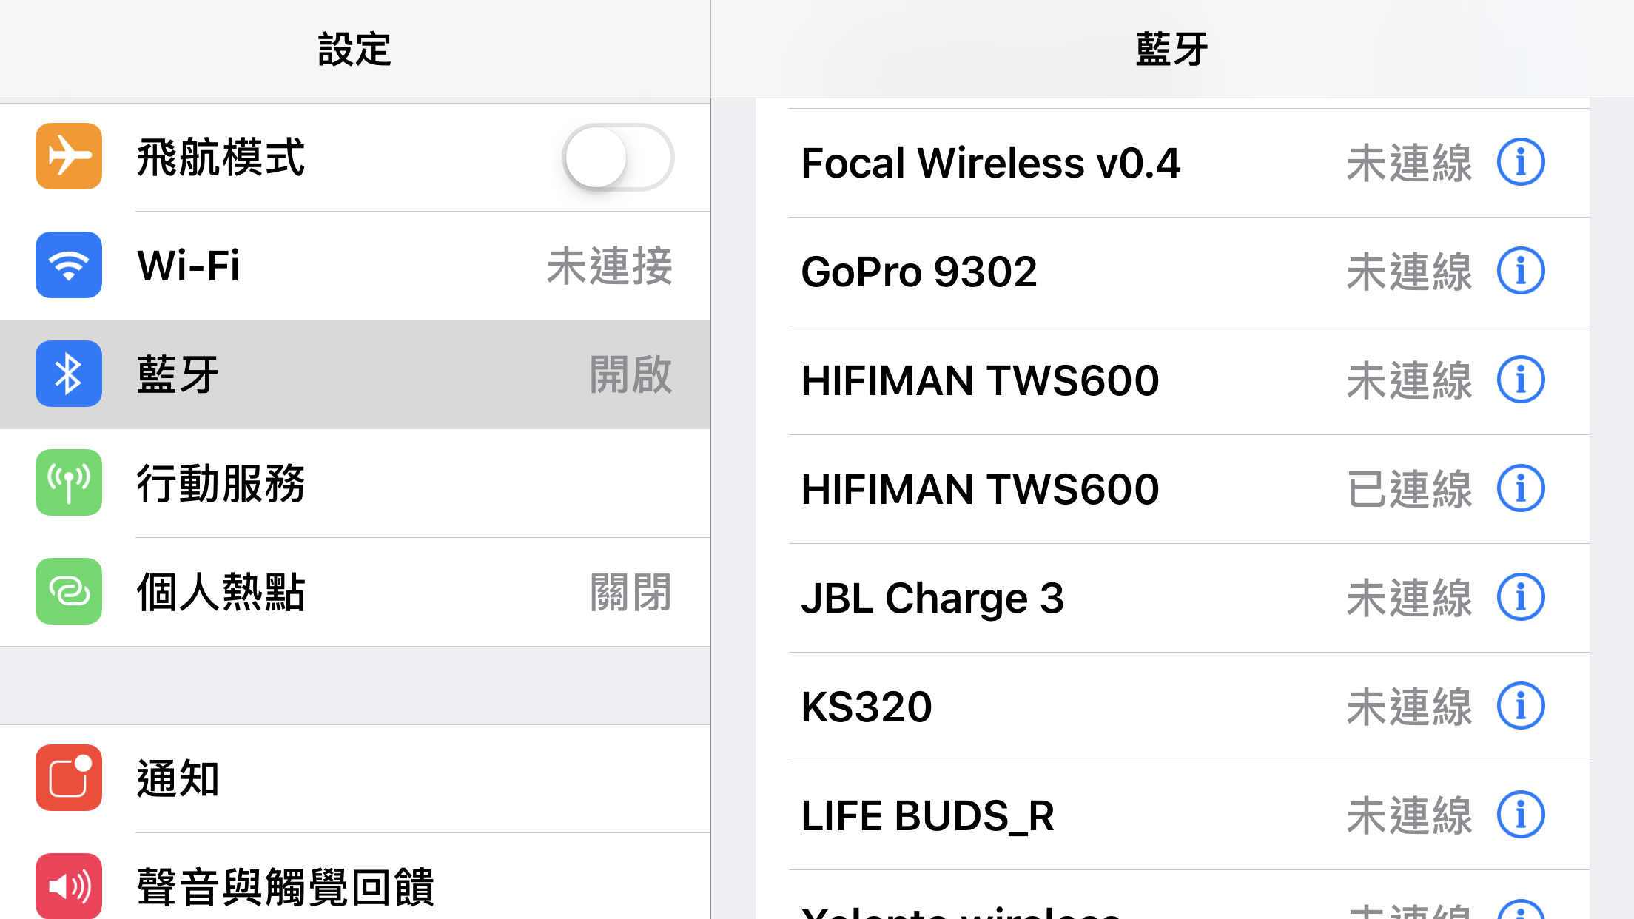The image size is (1634, 919).
Task: Tap the orange airplane mode icon
Action: tap(69, 156)
